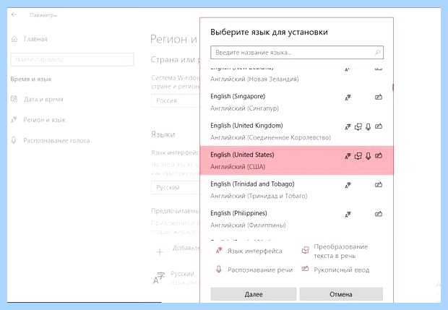
Task: Open Регион и язык section
Action: tap(44, 120)
